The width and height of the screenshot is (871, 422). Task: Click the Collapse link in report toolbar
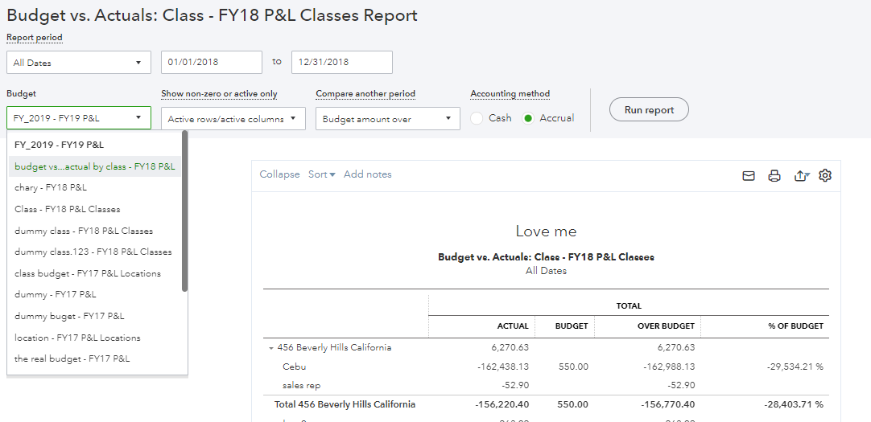[x=279, y=174]
